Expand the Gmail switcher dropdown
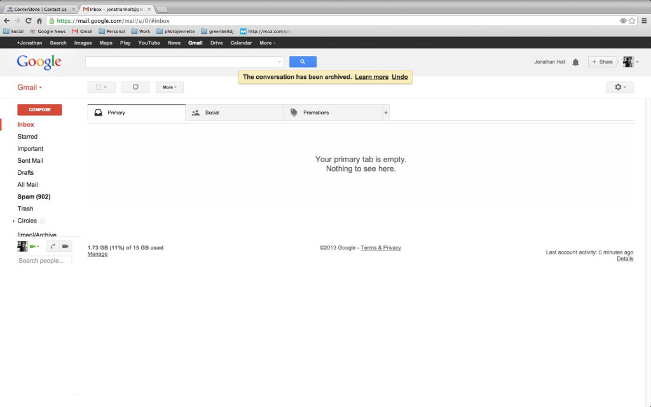Viewport: 651px width, 407px height. point(29,87)
